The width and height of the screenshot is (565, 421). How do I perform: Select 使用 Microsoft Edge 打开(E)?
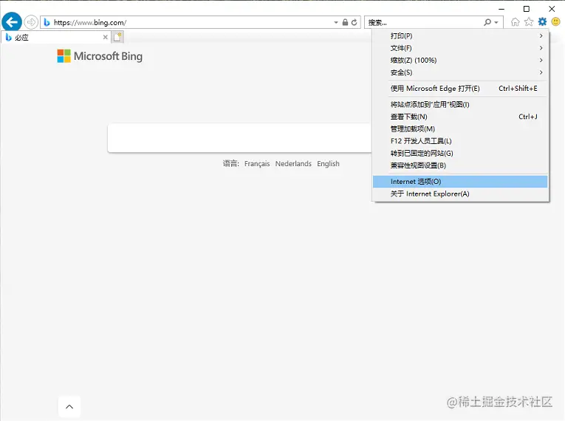pos(461,89)
